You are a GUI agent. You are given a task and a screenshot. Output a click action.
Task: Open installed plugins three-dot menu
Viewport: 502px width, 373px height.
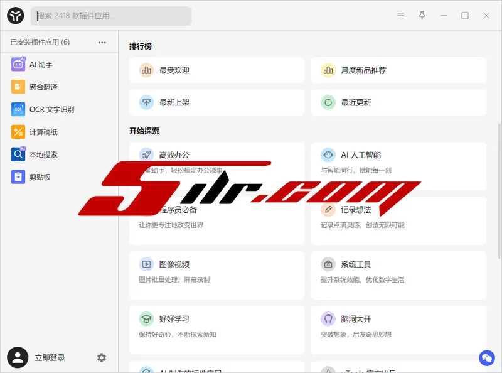(102, 42)
